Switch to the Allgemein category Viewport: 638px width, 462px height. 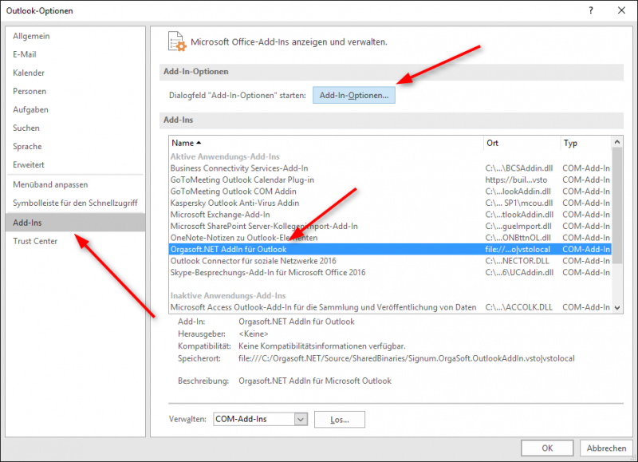(x=32, y=36)
